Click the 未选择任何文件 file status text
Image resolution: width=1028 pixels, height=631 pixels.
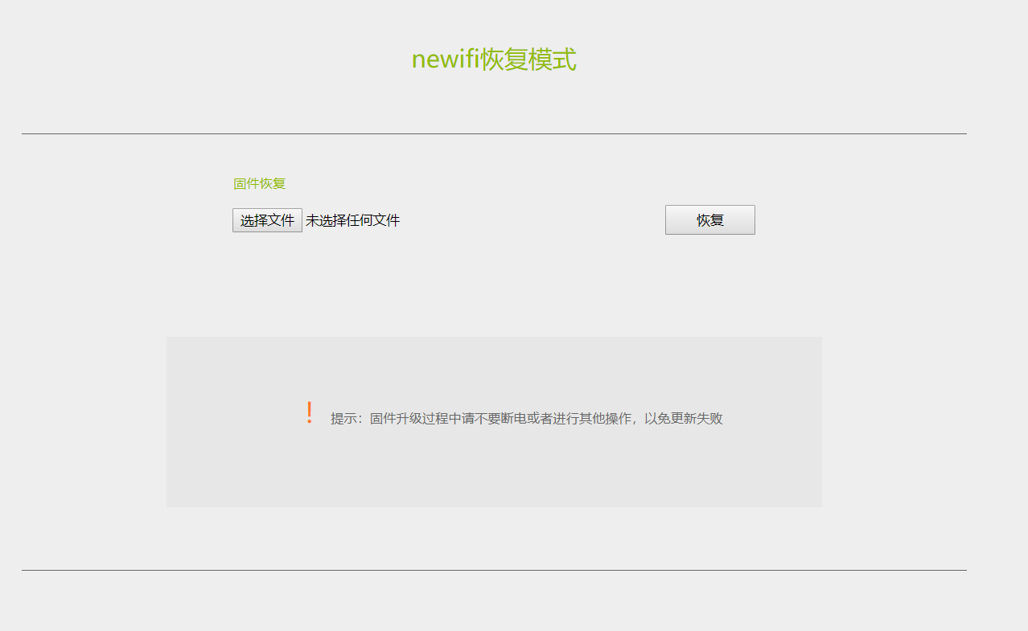click(x=355, y=219)
